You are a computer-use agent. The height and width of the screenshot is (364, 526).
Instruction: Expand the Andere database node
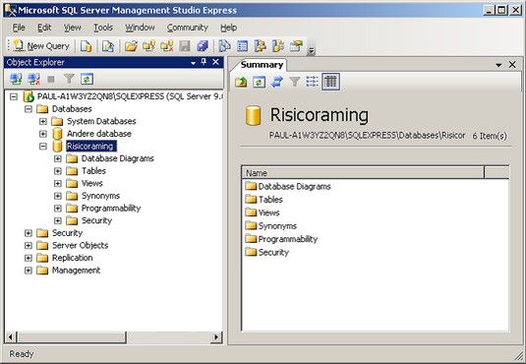[x=43, y=134]
